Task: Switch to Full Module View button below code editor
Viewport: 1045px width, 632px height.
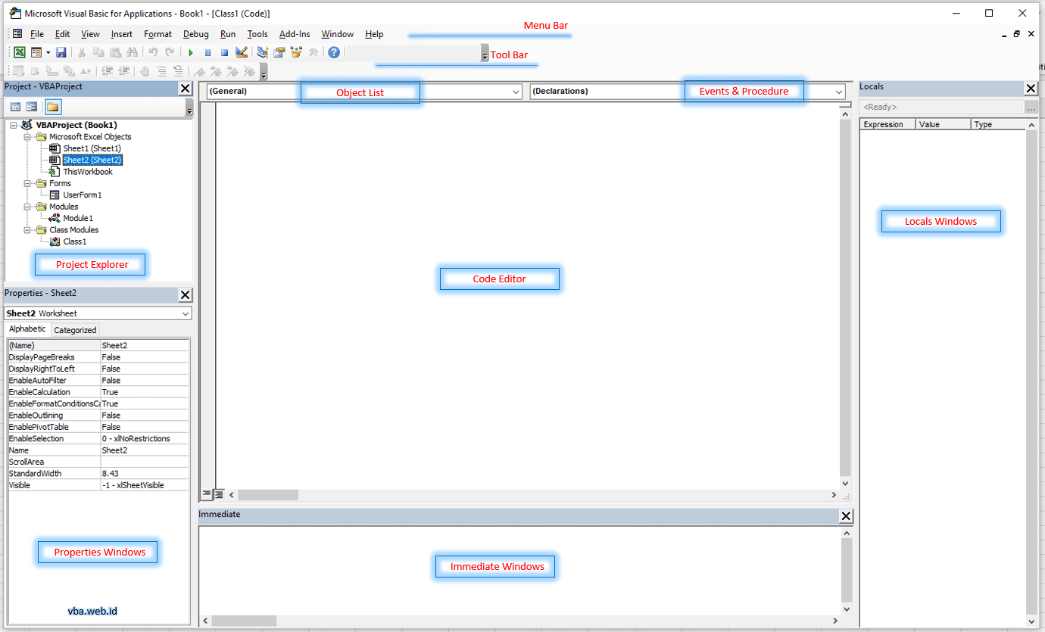Action: click(x=218, y=493)
